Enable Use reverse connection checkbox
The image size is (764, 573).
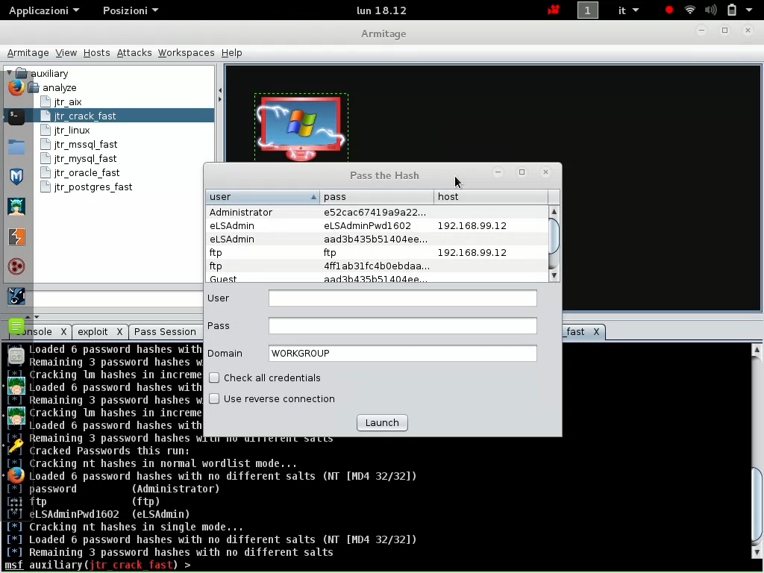[214, 399]
